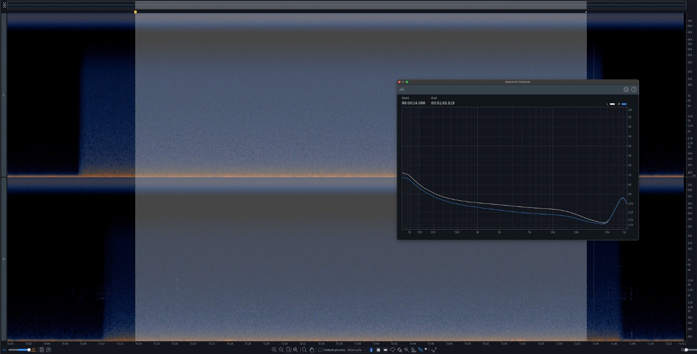
Task: Choose the harmonics selection tool
Action: pos(413,350)
